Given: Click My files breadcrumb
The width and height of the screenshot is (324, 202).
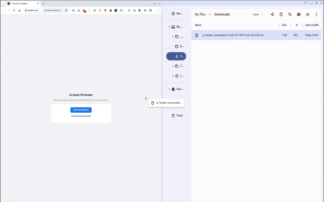Looking at the screenshot, I should click(200, 14).
